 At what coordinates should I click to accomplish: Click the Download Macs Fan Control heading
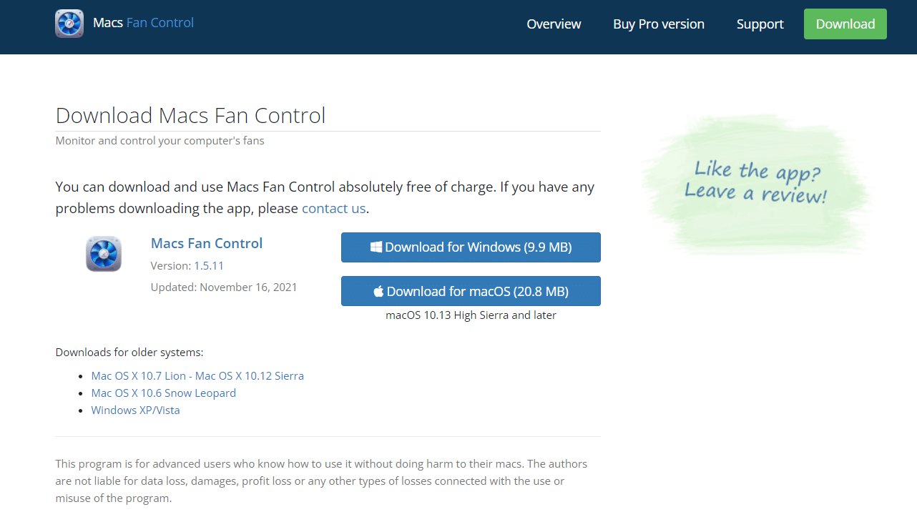[190, 115]
